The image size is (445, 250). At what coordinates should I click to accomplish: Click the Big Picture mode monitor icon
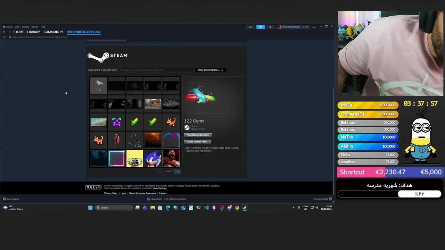pos(314,27)
